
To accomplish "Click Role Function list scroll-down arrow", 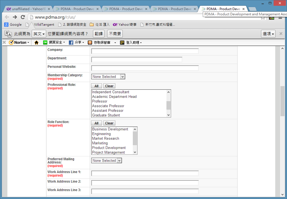I will (x=135, y=152).
